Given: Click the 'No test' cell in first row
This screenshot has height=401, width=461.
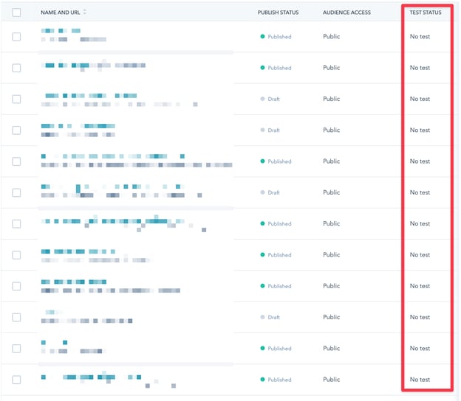Looking at the screenshot, I should point(420,37).
